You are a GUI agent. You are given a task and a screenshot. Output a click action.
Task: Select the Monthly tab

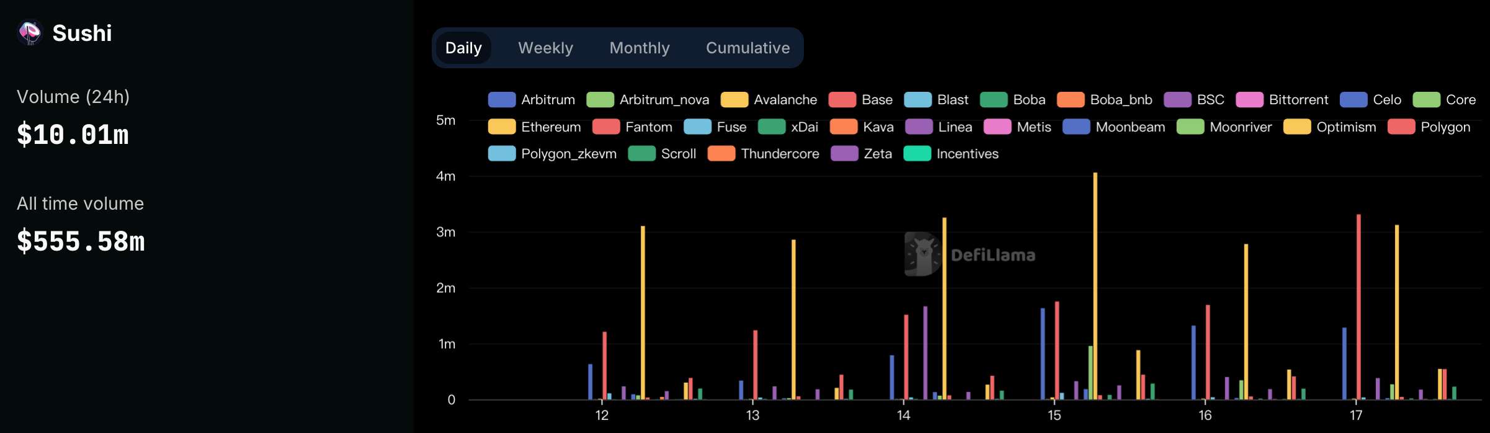[640, 48]
